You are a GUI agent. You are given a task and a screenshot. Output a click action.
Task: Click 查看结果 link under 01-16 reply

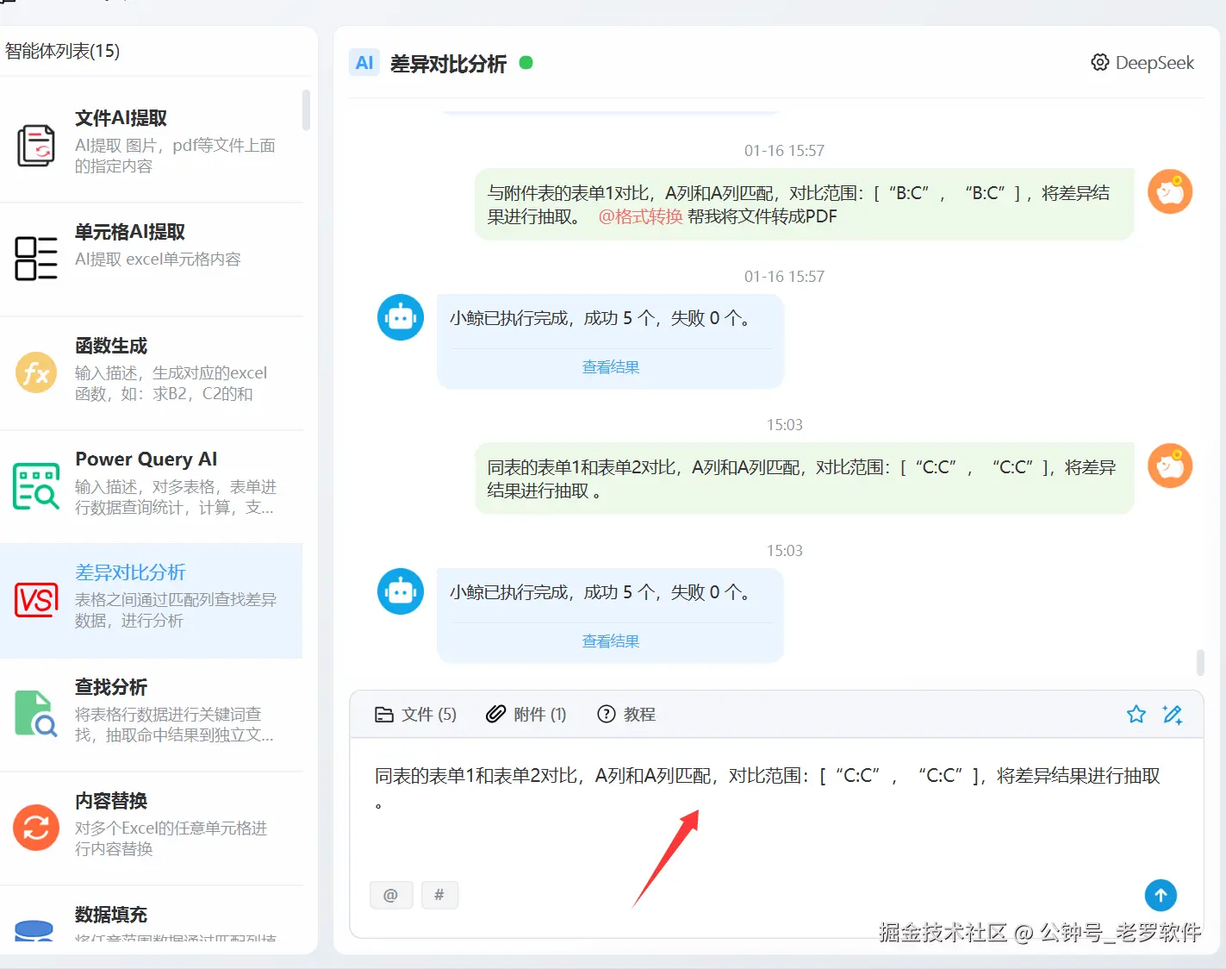point(611,367)
